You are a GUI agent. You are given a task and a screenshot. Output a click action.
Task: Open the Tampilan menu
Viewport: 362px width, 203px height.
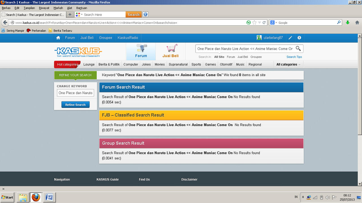(29, 8)
